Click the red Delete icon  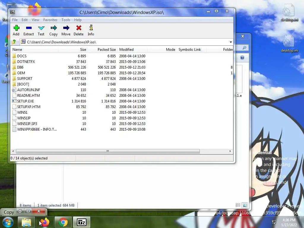click(79, 28)
